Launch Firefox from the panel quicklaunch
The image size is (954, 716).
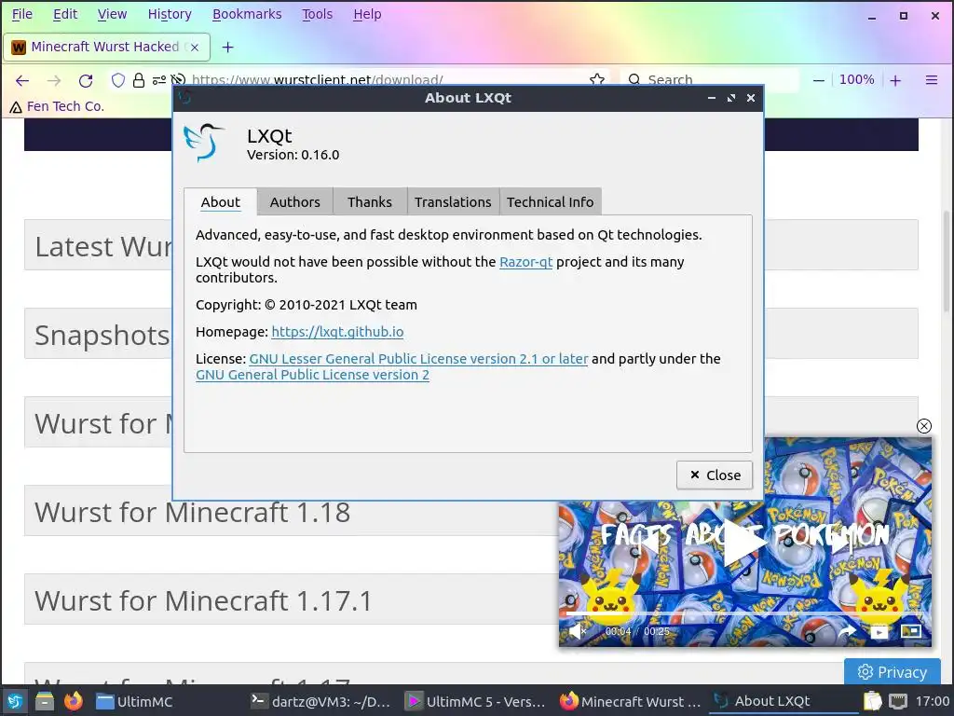coord(73,701)
